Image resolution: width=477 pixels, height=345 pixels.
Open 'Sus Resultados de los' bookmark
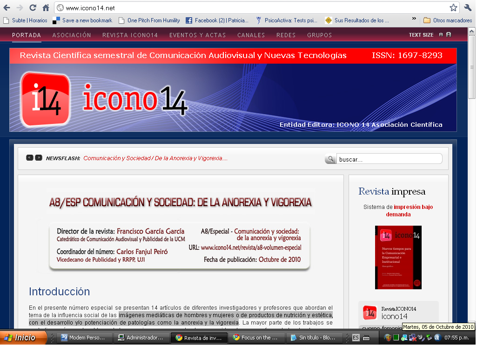coord(357,20)
